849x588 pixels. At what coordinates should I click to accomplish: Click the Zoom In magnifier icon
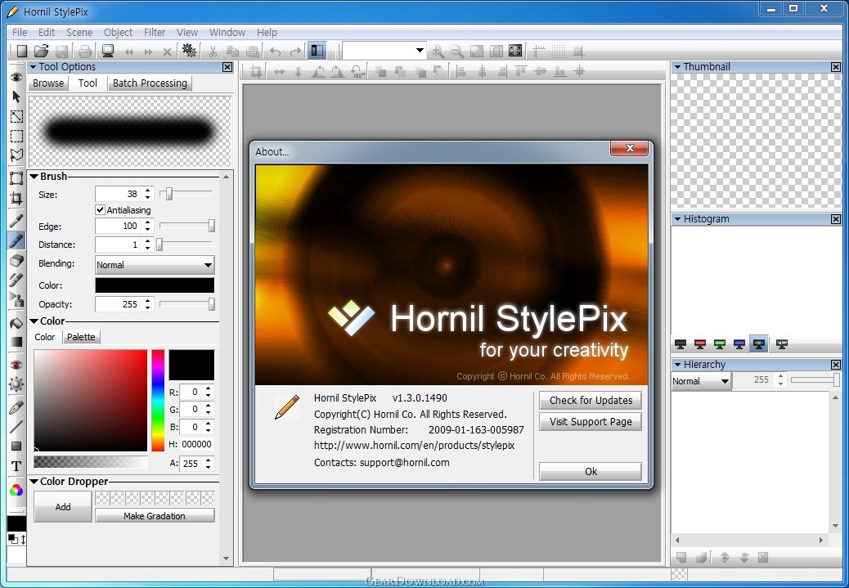437,52
